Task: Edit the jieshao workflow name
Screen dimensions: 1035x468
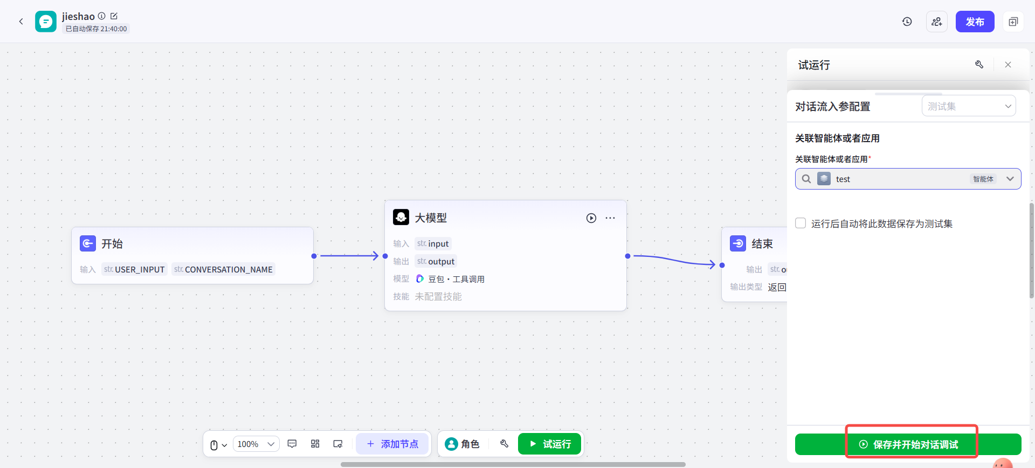Action: (114, 16)
